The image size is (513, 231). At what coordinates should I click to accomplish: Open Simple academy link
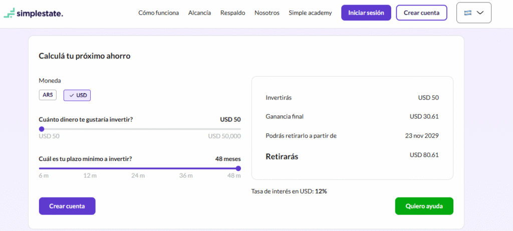coord(310,13)
